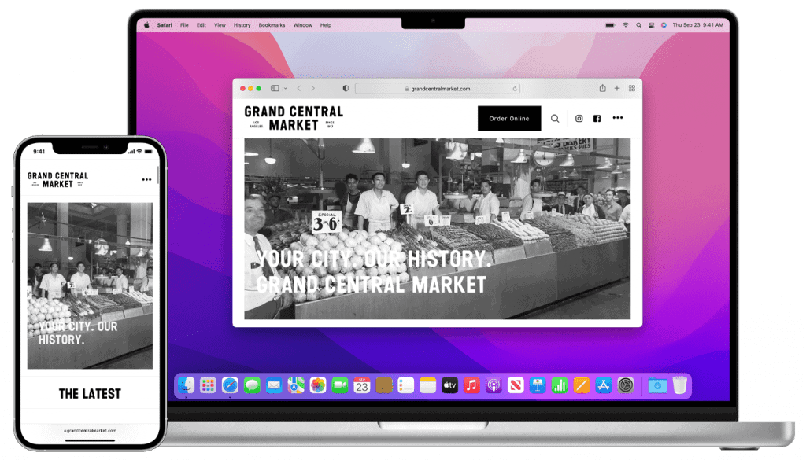Expand the sidebar tab group dropdown arrow
Screen dimensions: 806x460
[285, 88]
